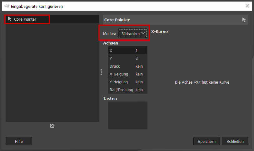Click the GIMP icon in the title bar
The width and height of the screenshot is (254, 151).
tap(6, 6)
